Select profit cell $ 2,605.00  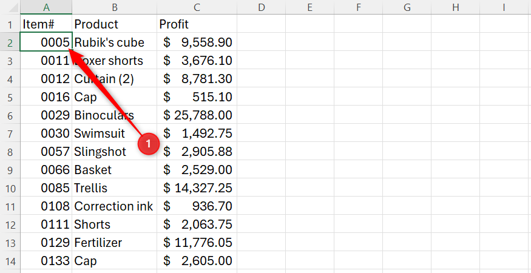197,261
